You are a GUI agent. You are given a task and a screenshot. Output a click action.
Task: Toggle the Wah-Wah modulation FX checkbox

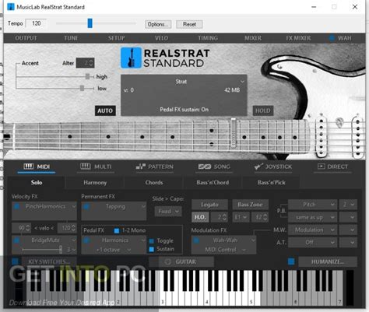click(x=196, y=240)
